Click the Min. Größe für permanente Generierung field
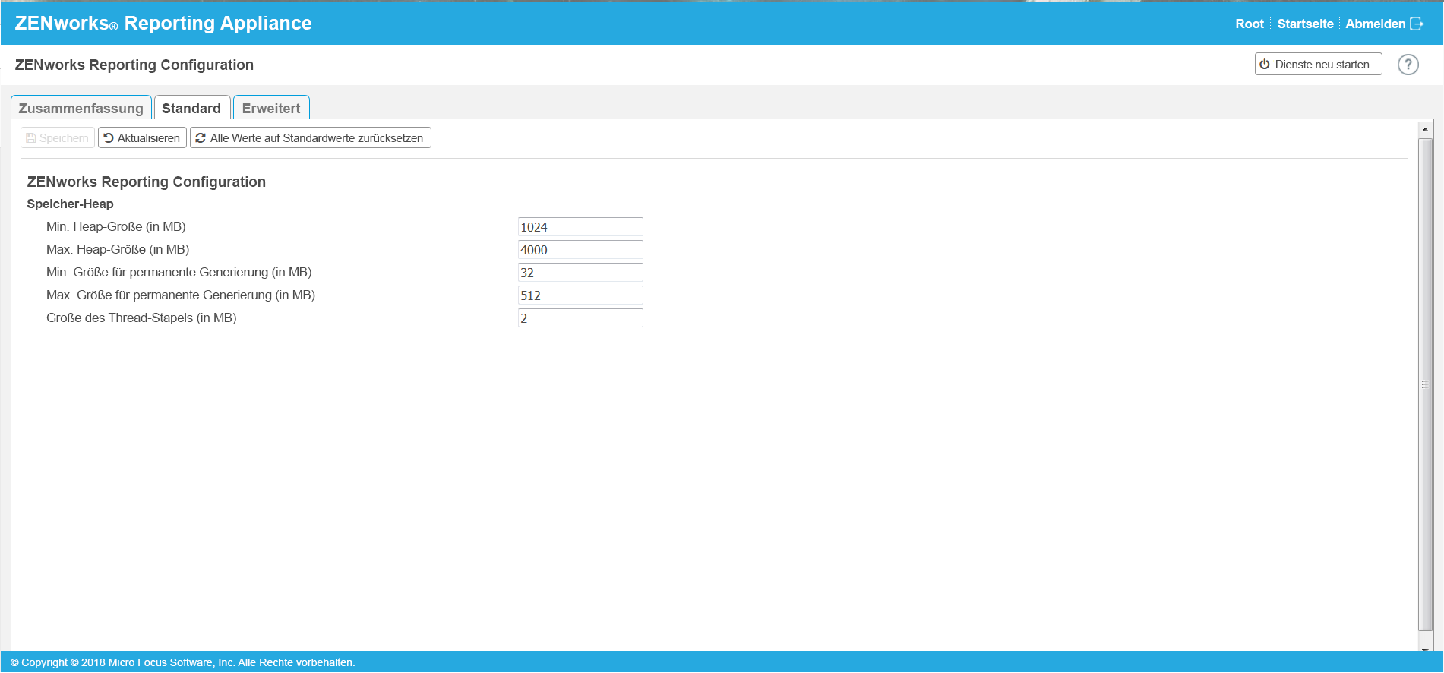 click(580, 273)
